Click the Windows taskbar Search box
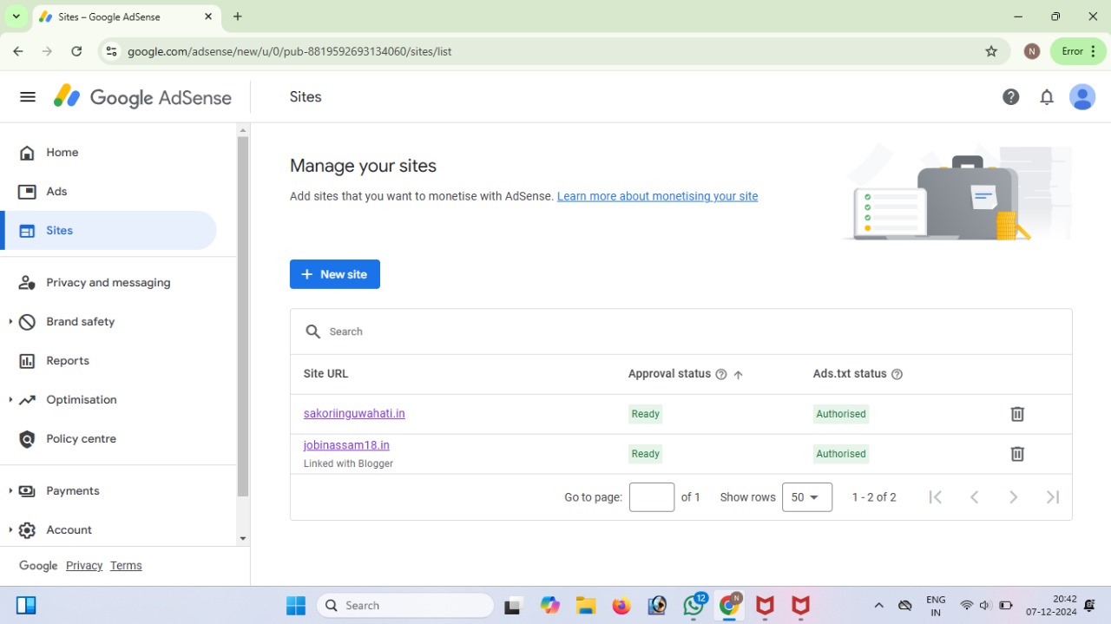 point(405,606)
